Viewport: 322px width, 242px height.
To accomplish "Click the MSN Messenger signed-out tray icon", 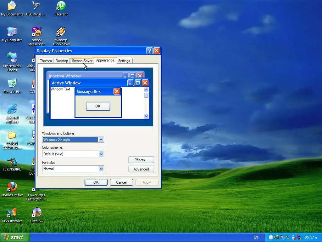I will tap(294, 238).
